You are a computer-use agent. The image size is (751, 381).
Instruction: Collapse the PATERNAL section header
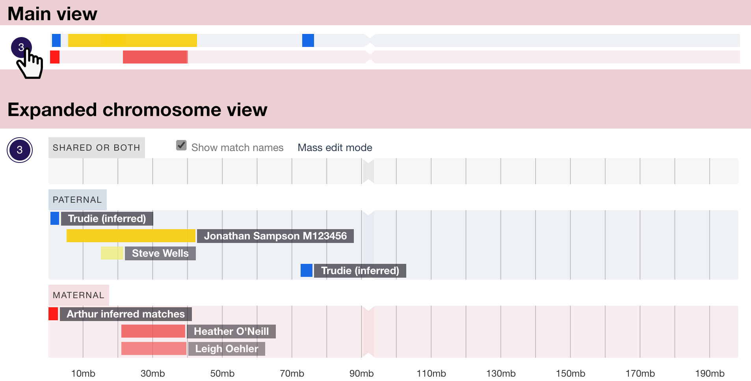tap(77, 200)
